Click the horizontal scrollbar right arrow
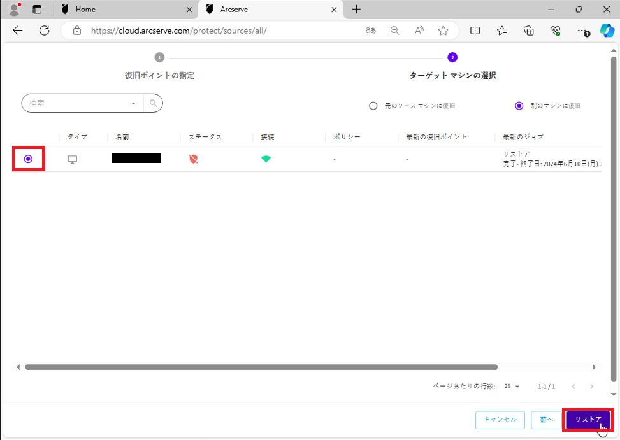 594,367
